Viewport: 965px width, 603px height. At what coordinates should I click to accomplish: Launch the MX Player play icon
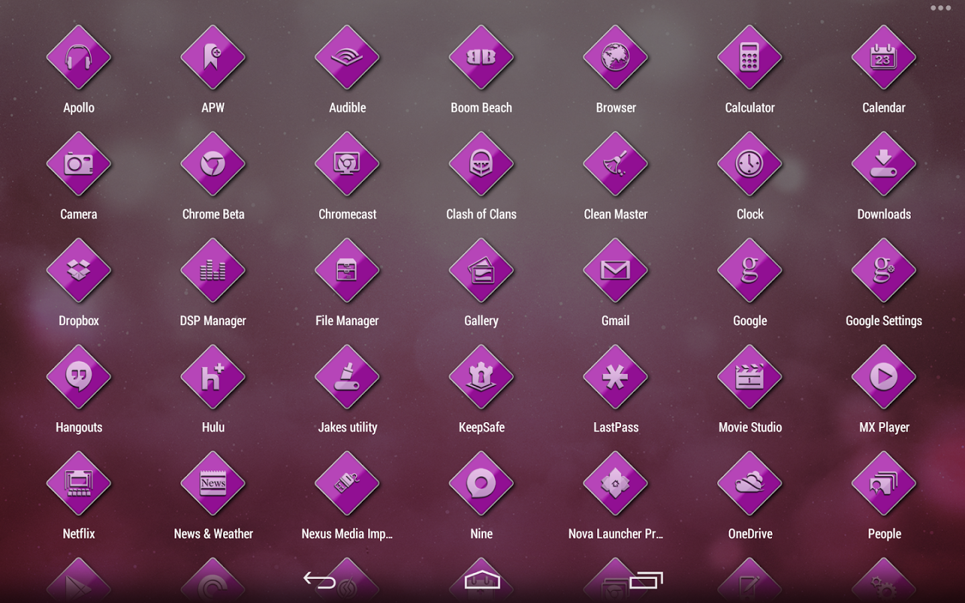[x=884, y=377]
